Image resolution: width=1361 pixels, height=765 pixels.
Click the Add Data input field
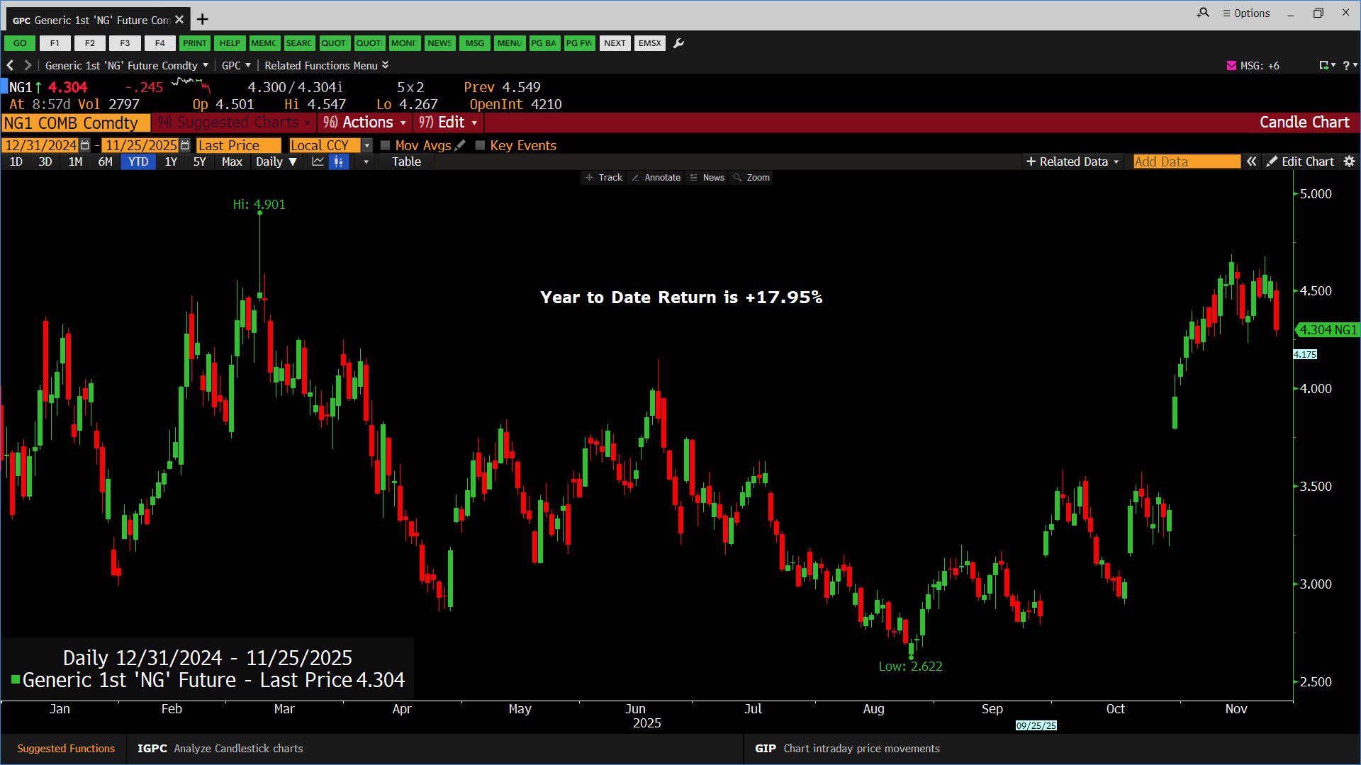[1186, 161]
